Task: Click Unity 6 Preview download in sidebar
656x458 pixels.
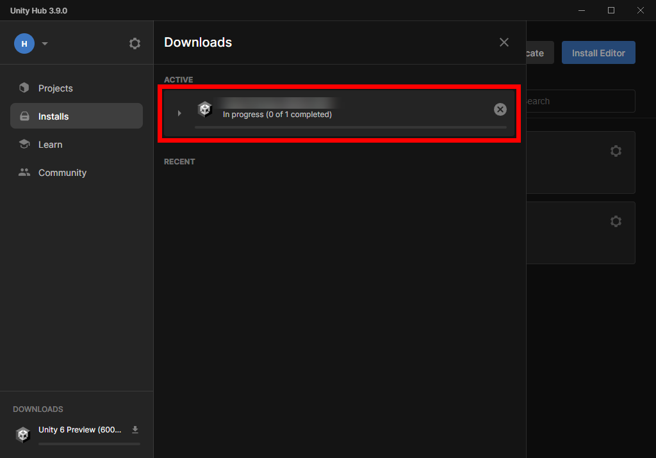Action: (80, 430)
